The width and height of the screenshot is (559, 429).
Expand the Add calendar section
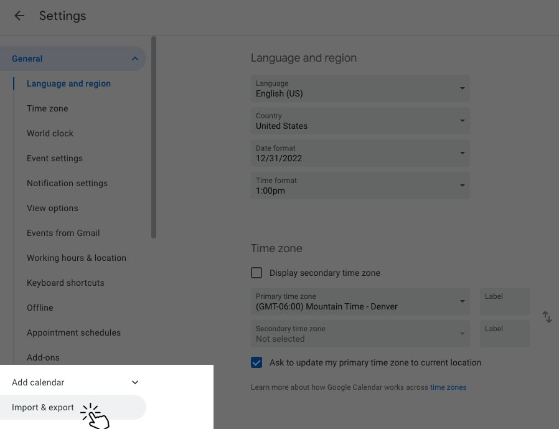(x=135, y=382)
